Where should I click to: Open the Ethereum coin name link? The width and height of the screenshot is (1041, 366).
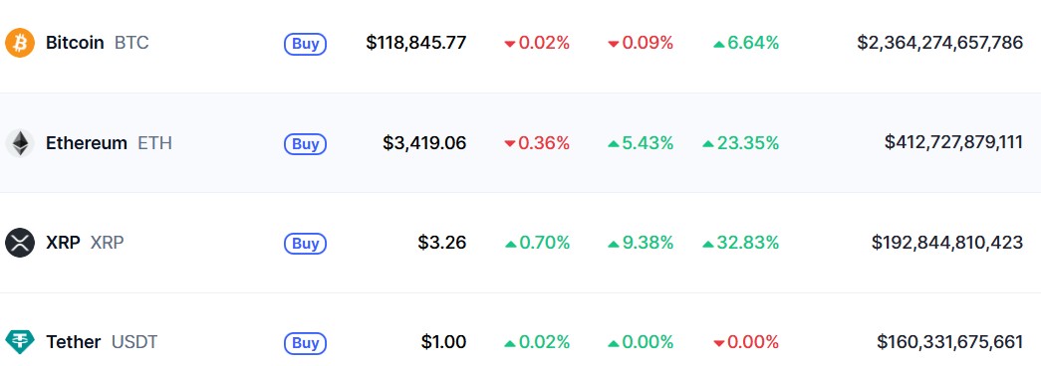tap(87, 143)
